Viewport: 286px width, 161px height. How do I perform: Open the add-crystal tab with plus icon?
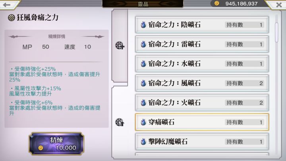pyautogui.click(x=120, y=45)
